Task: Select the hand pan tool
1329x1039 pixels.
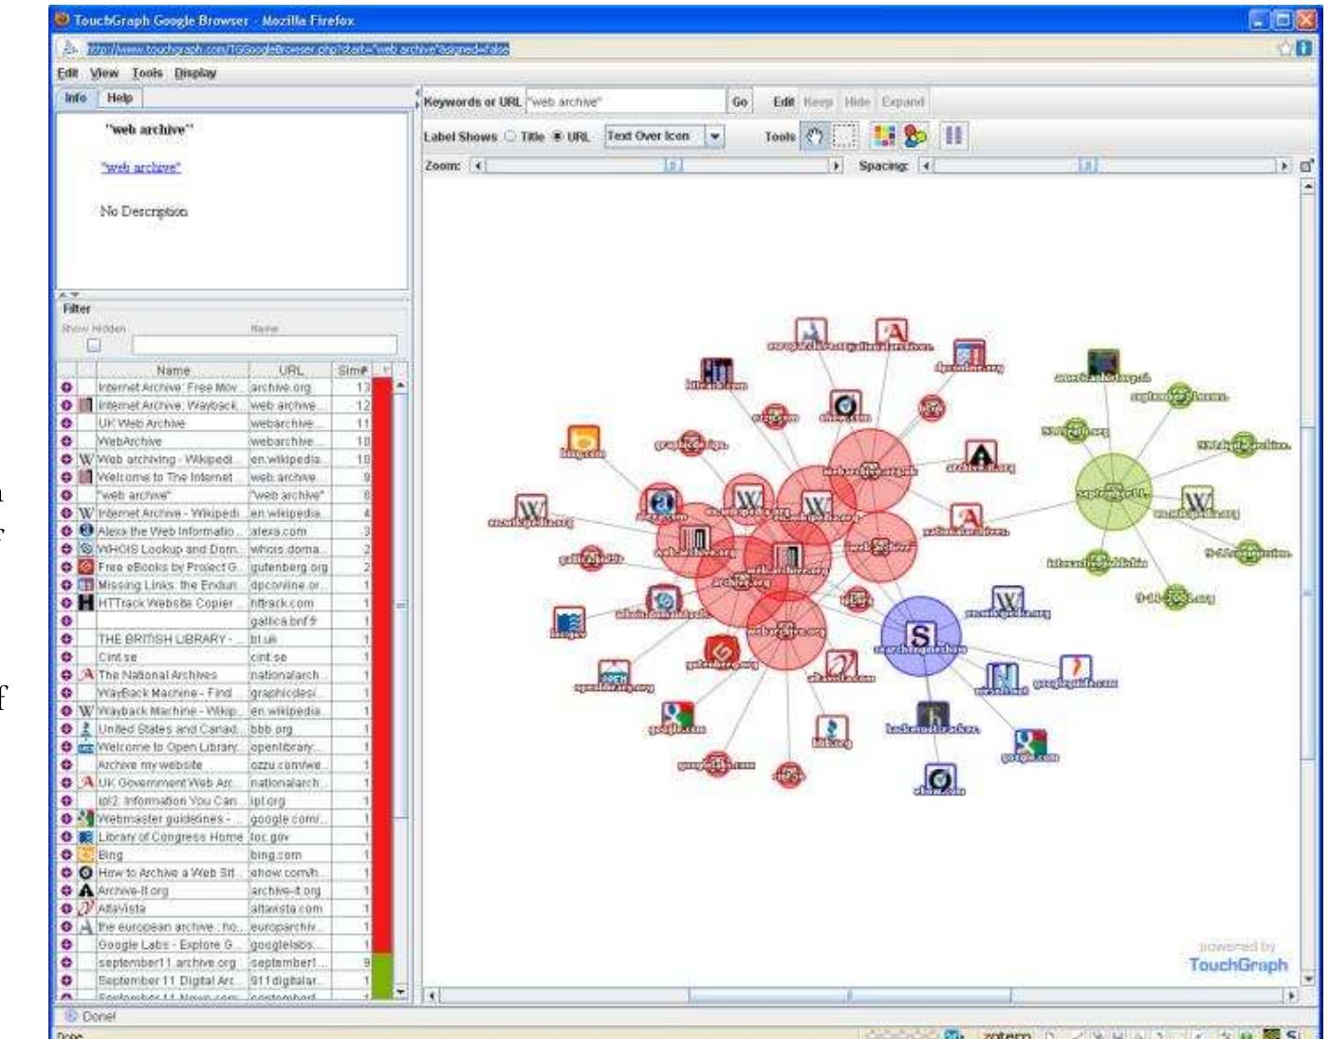Action: point(815,137)
